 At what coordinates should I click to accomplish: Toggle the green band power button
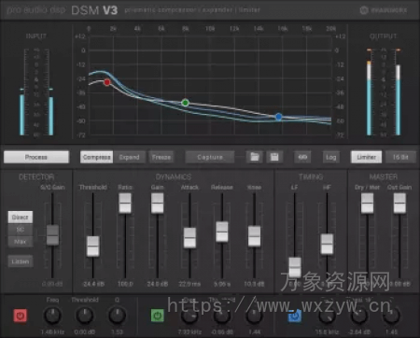[158, 316]
